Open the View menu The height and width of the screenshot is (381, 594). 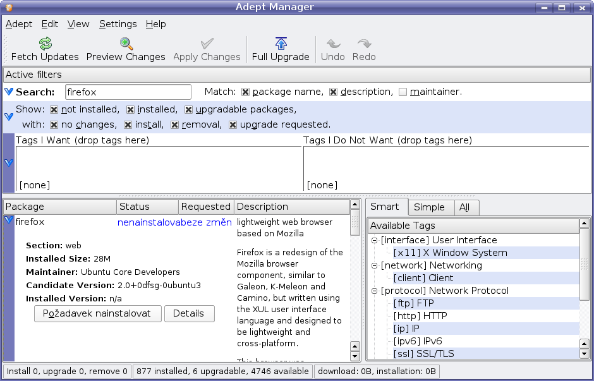coord(78,24)
